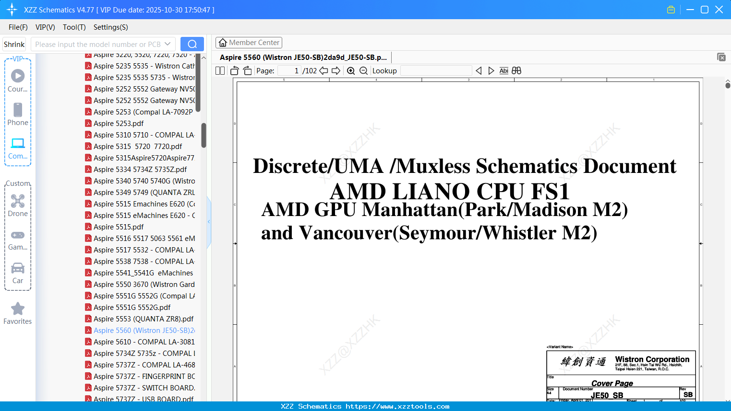The height and width of the screenshot is (411, 731).
Task: Open the Drone category
Action: point(18,205)
